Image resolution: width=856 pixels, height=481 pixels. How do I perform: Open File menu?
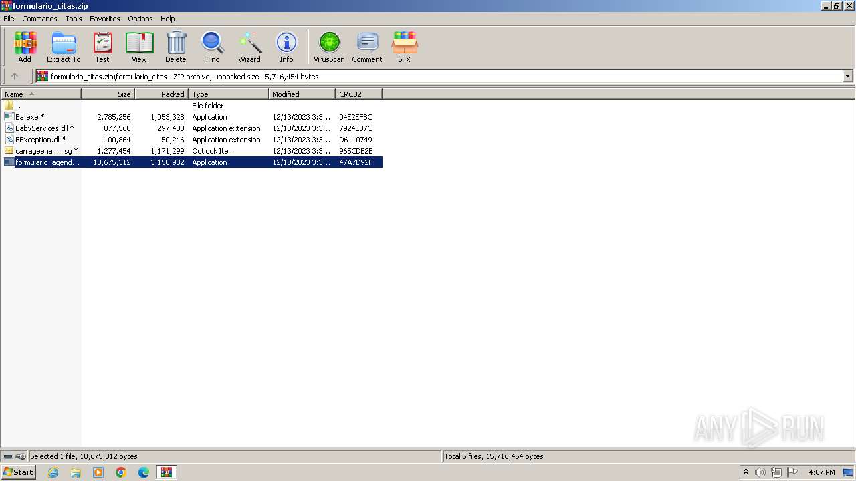pos(9,19)
